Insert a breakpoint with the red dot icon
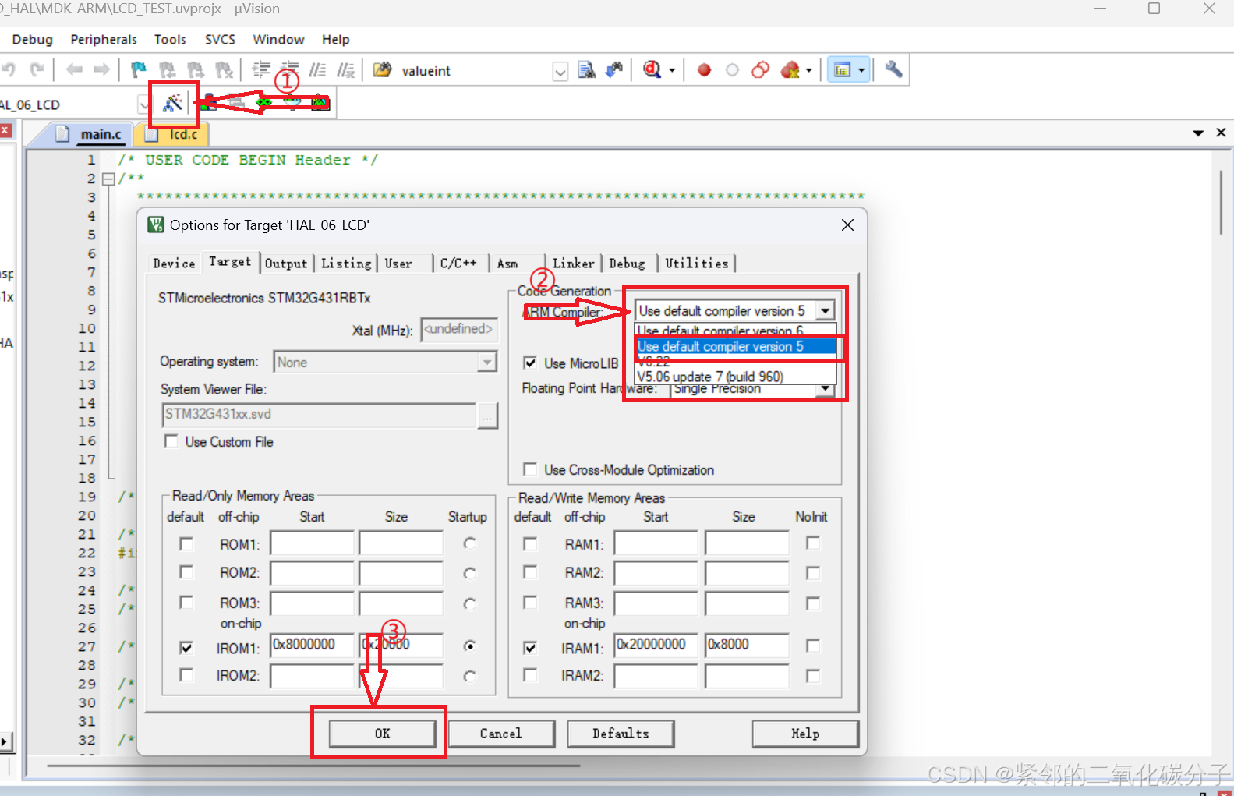This screenshot has width=1234, height=796. 704,70
